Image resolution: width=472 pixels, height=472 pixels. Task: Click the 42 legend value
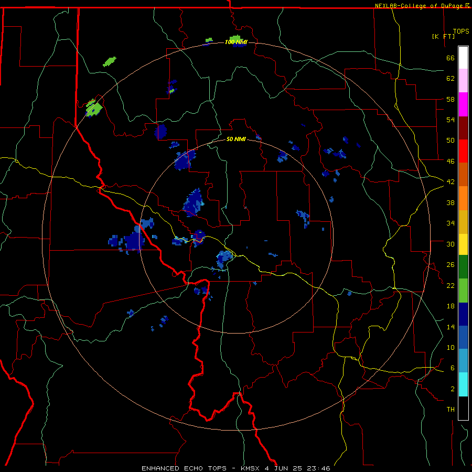pyautogui.click(x=450, y=182)
